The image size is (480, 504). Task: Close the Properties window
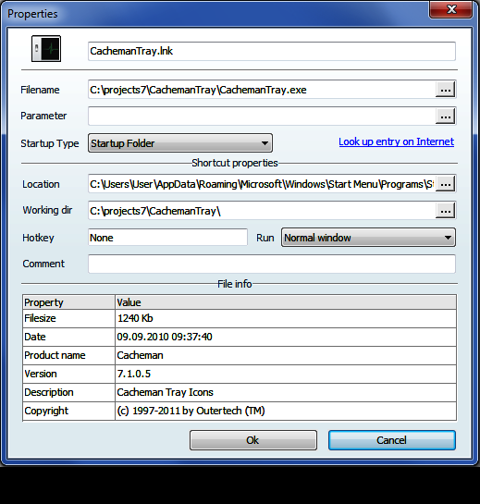click(x=450, y=9)
